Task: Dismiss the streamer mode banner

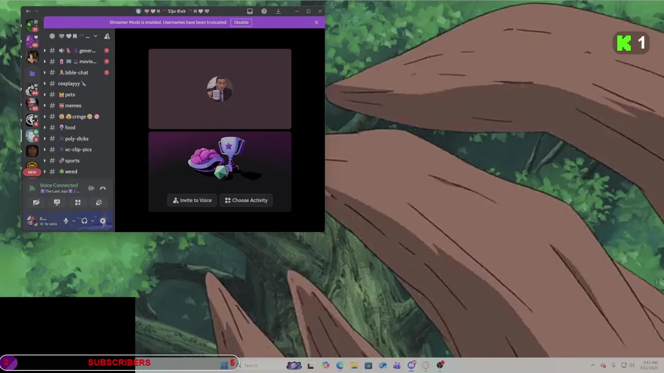Action: [x=316, y=22]
